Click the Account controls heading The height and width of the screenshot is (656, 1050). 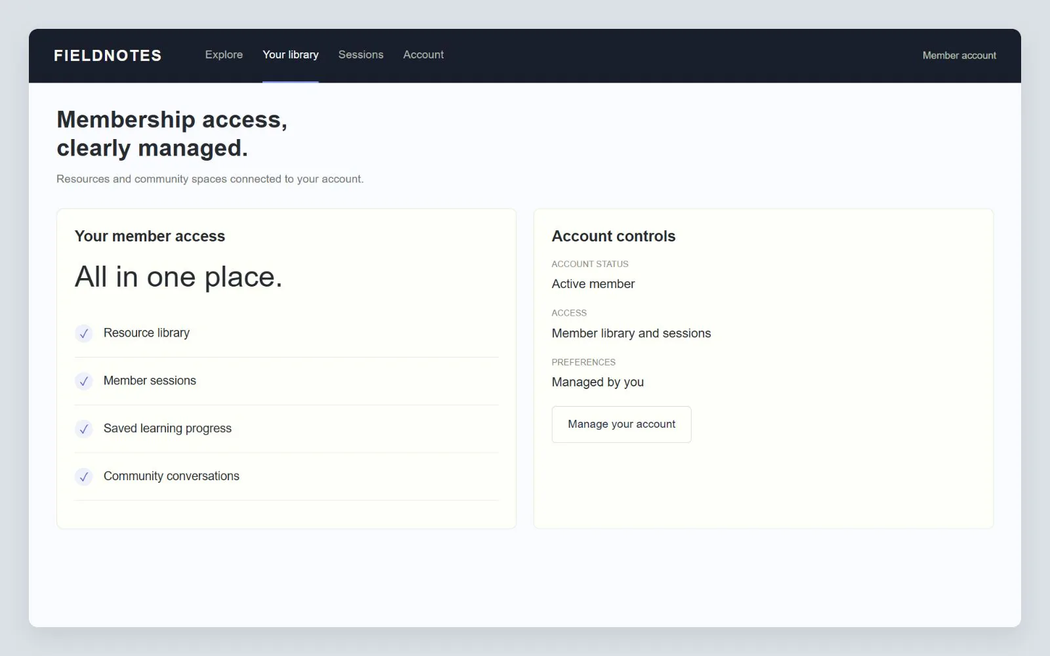click(614, 236)
